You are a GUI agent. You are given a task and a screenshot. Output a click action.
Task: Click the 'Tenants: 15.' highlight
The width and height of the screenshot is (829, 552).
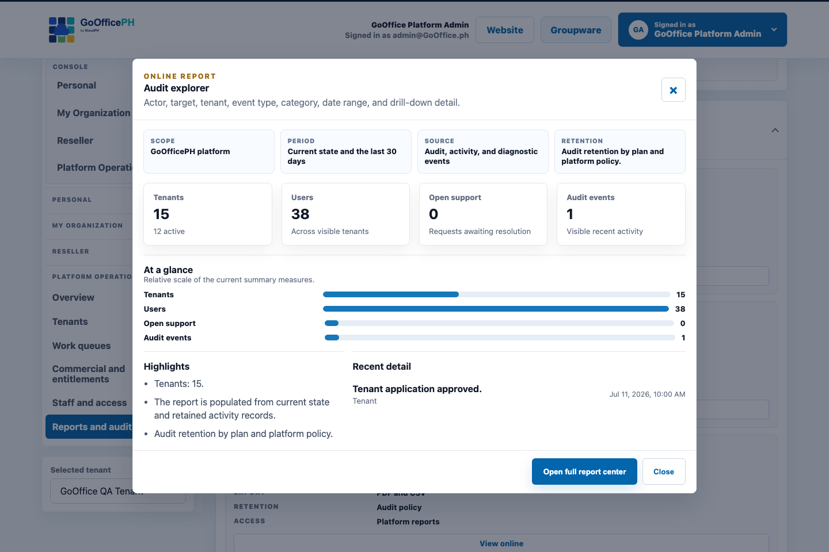(x=179, y=384)
